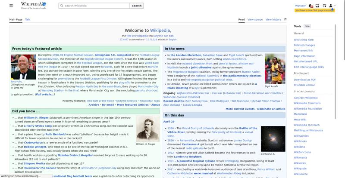345x178 pixels.
Task: Click into the Search Wikipedia field
Action: 95,6
